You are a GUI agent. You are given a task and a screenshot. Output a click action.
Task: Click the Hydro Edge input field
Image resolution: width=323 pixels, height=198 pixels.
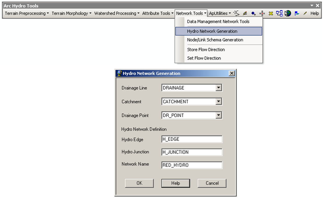(x=192, y=139)
